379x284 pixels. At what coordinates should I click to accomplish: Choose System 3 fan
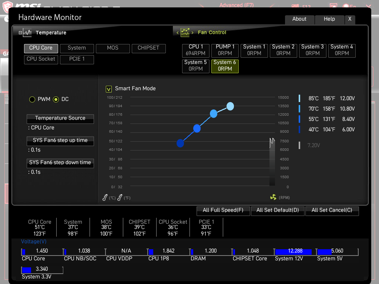click(x=313, y=50)
